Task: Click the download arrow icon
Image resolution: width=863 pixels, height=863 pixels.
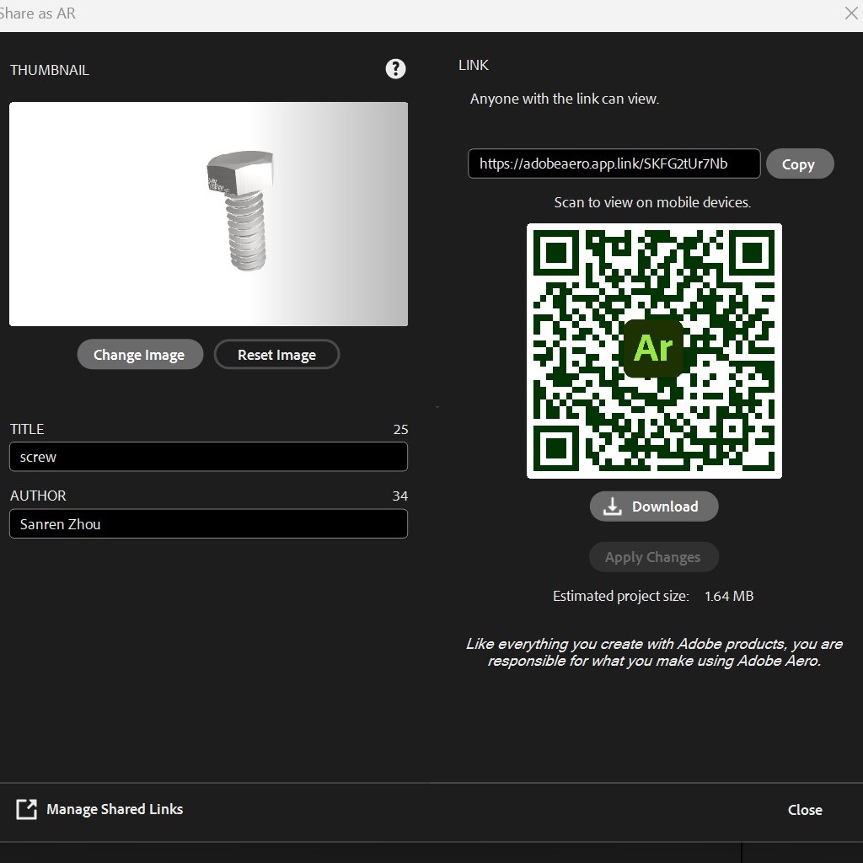Action: coord(613,507)
